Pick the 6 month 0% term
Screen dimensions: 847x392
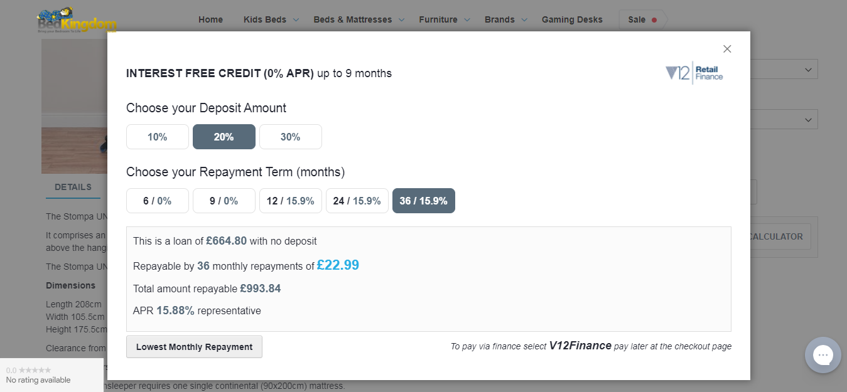(158, 201)
